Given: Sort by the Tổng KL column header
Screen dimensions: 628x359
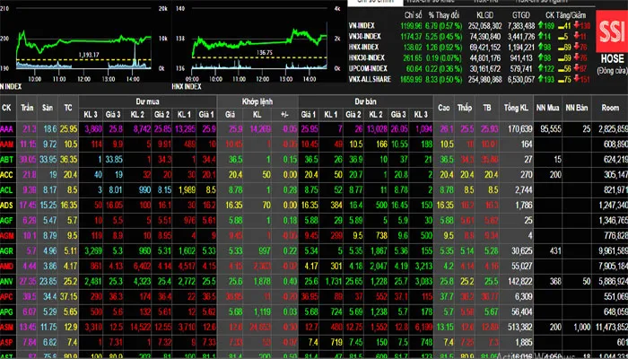Looking at the screenshot, I should point(513,108).
